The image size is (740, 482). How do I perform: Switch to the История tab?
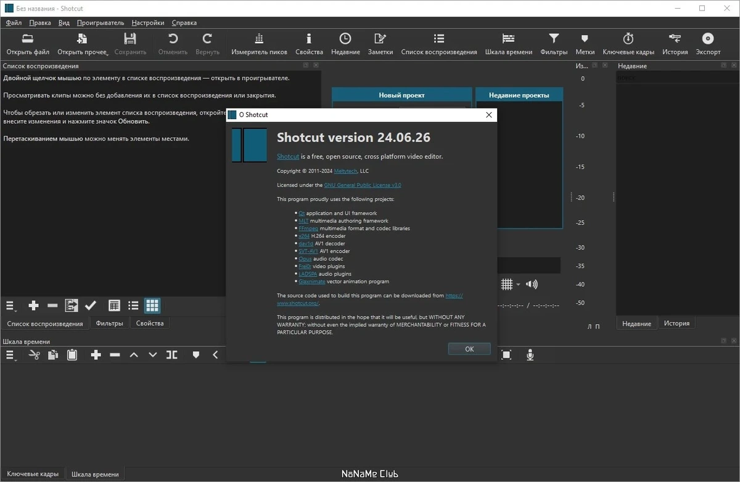(676, 323)
